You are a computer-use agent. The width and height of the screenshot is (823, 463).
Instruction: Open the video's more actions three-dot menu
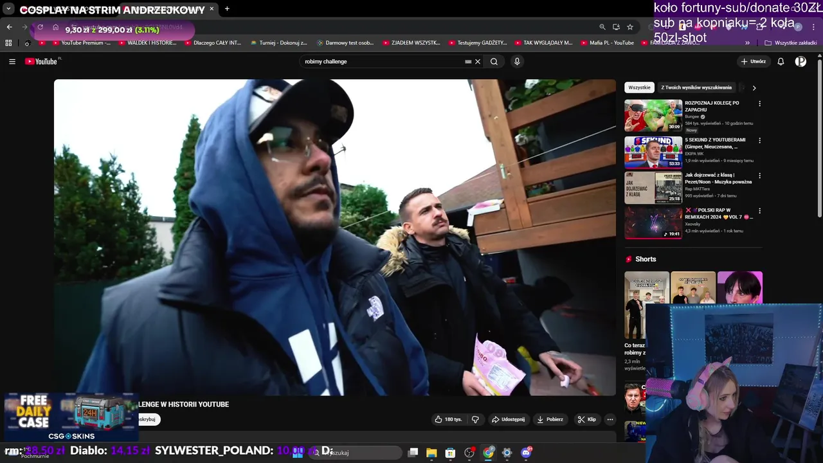pyautogui.click(x=610, y=419)
